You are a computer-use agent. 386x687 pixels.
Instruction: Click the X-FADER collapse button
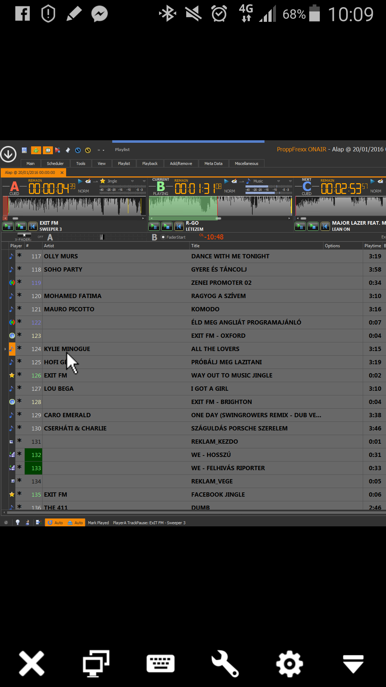[24, 235]
